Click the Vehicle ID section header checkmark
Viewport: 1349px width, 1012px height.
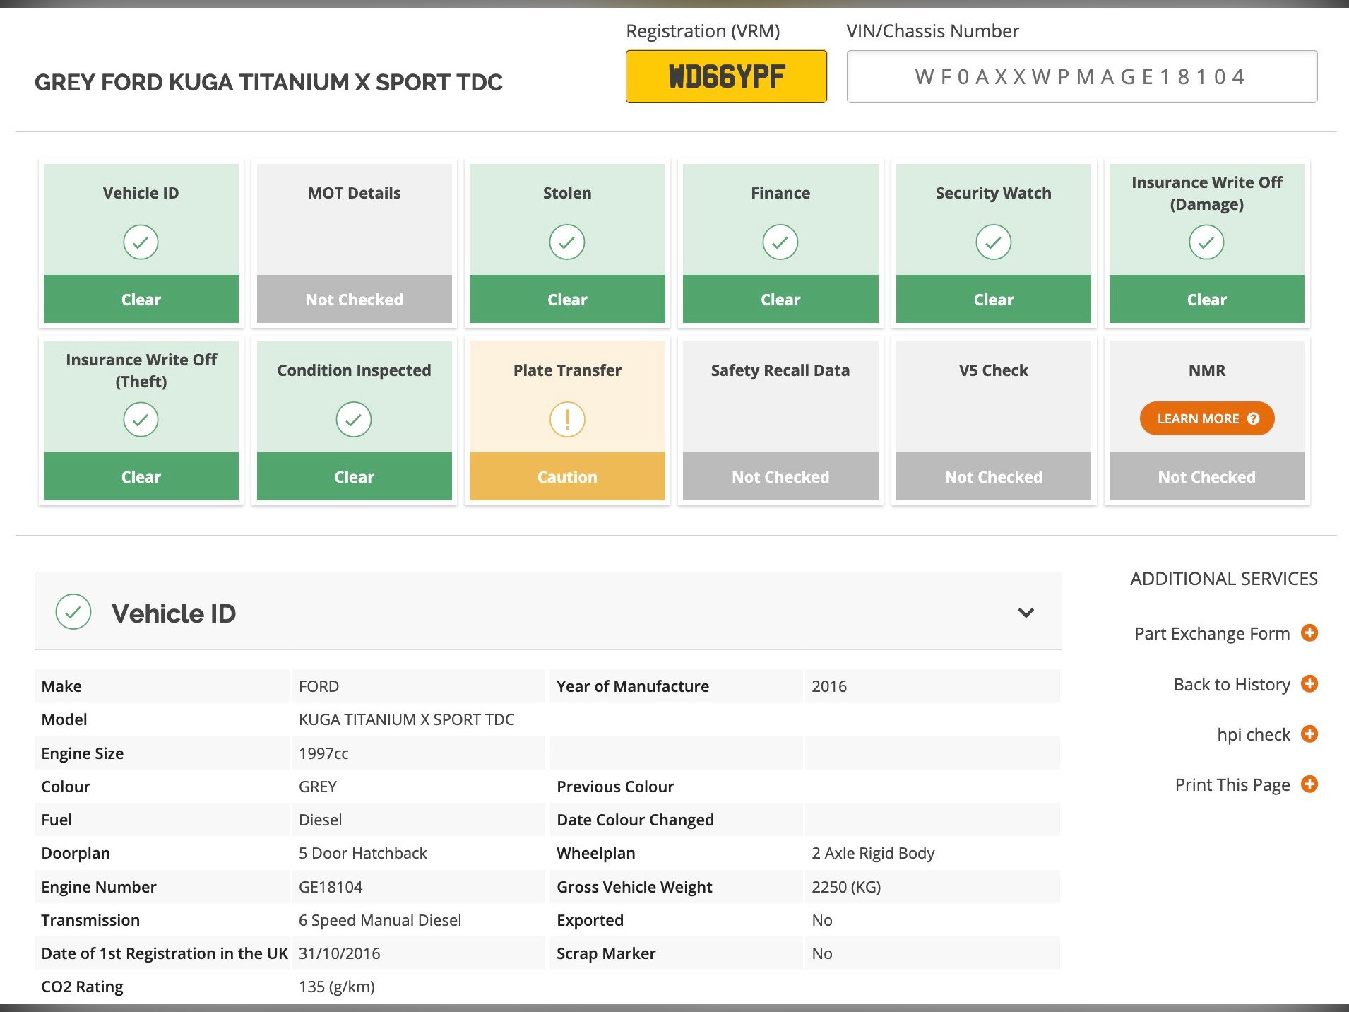tap(73, 612)
